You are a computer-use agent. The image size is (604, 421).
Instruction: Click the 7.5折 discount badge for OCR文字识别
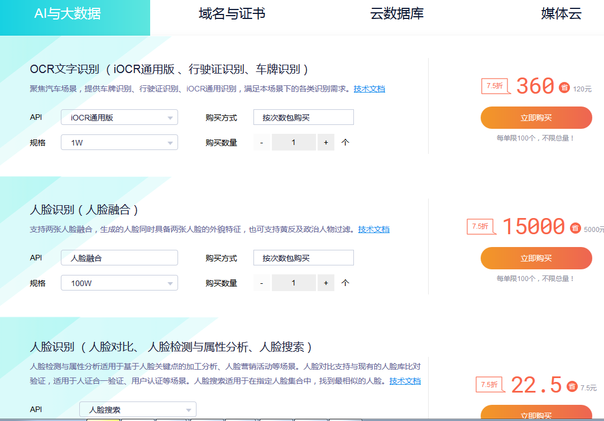[x=495, y=86]
